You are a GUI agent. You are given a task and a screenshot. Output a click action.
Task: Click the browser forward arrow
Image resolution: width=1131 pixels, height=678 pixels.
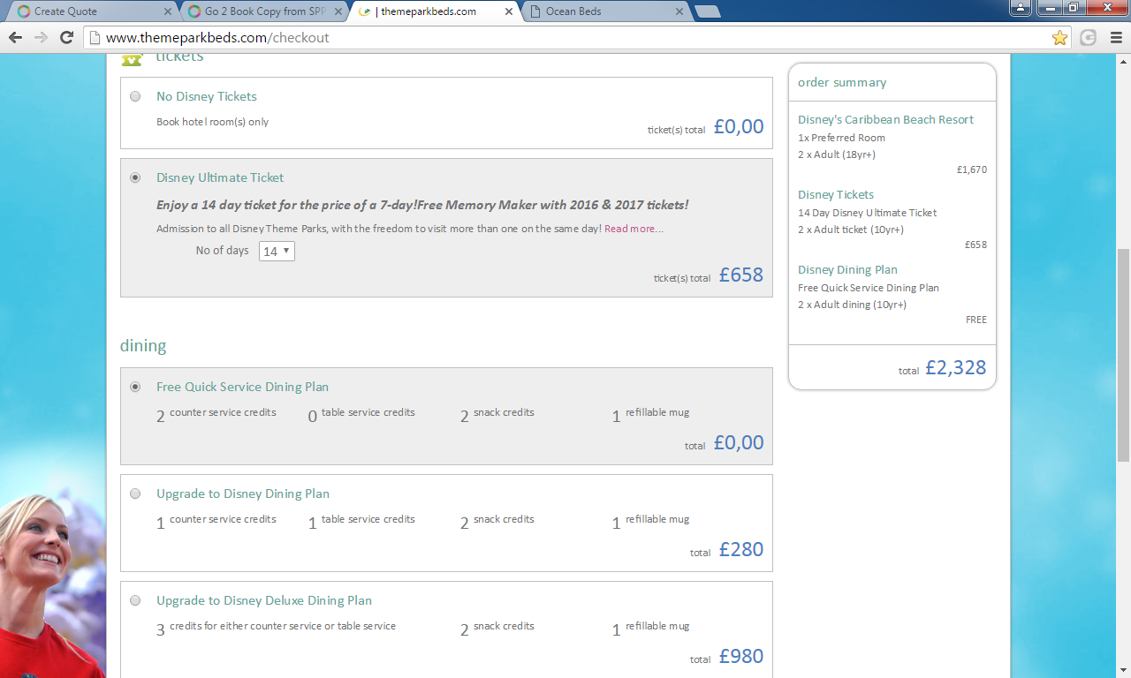(41, 37)
